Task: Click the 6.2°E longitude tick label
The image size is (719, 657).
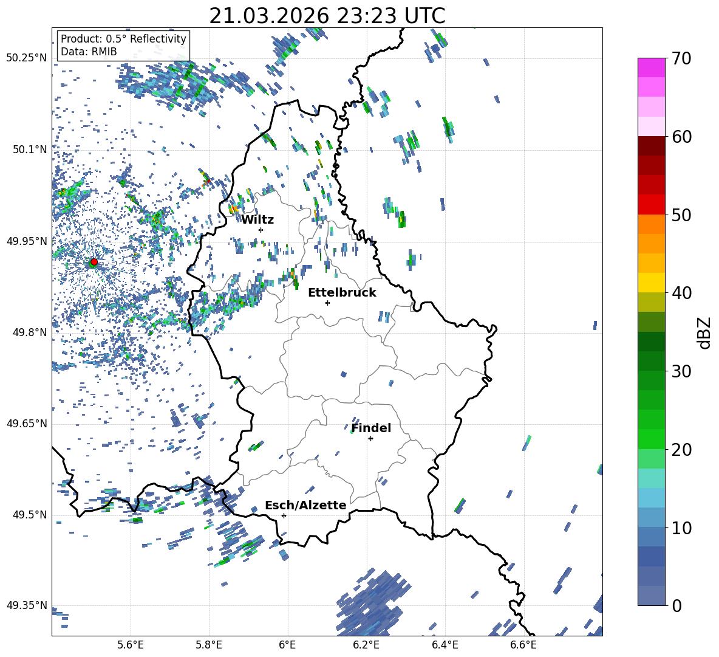Action: 366,644
